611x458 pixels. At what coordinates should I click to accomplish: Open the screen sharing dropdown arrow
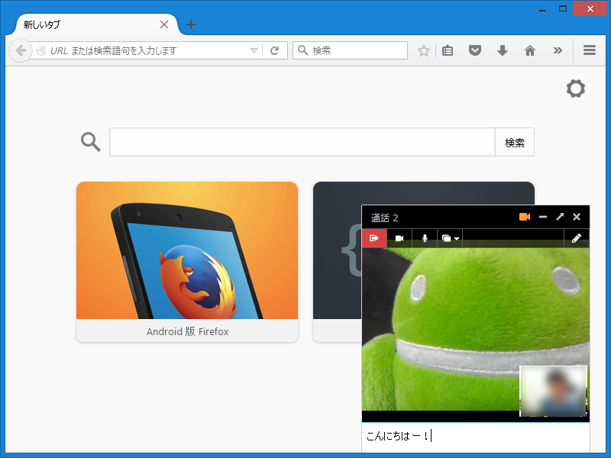click(456, 238)
